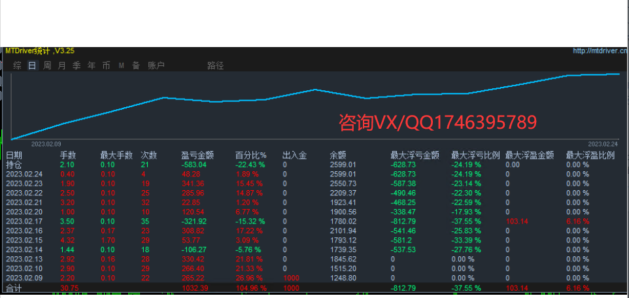The width and height of the screenshot is (629, 298).
Task: Click the -33.39 % floating loss ratio
Action: click(x=467, y=240)
